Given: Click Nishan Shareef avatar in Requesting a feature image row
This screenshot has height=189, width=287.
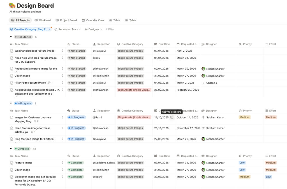Looking at the screenshot, I should (x=203, y=69).
